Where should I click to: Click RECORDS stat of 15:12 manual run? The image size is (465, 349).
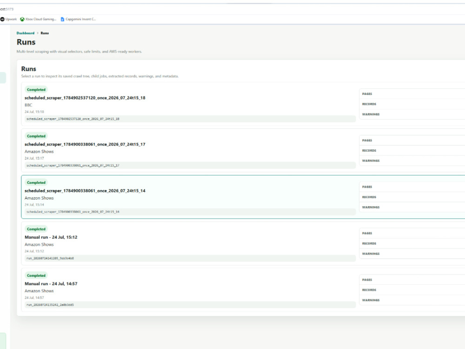pos(412,244)
